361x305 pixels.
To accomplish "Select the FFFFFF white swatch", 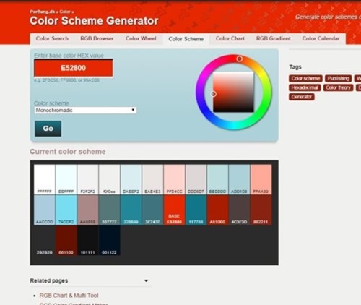I will 45,179.
